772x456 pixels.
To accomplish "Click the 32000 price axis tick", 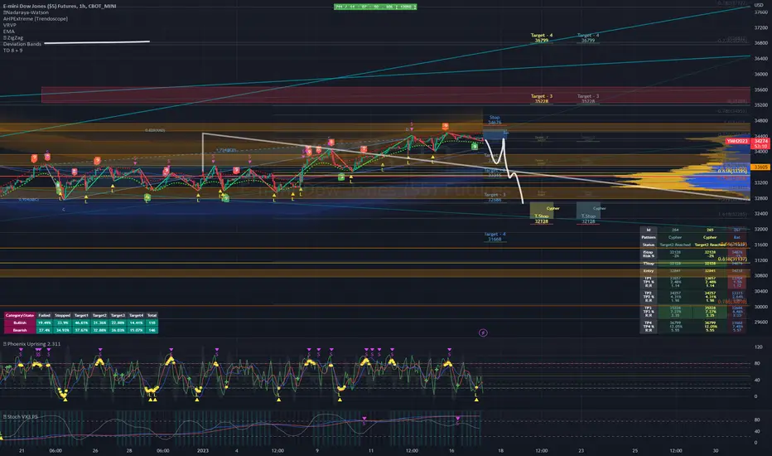I will coord(760,229).
